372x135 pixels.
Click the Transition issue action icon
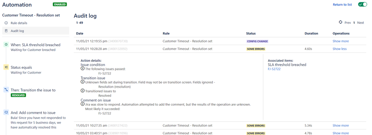click(6, 90)
